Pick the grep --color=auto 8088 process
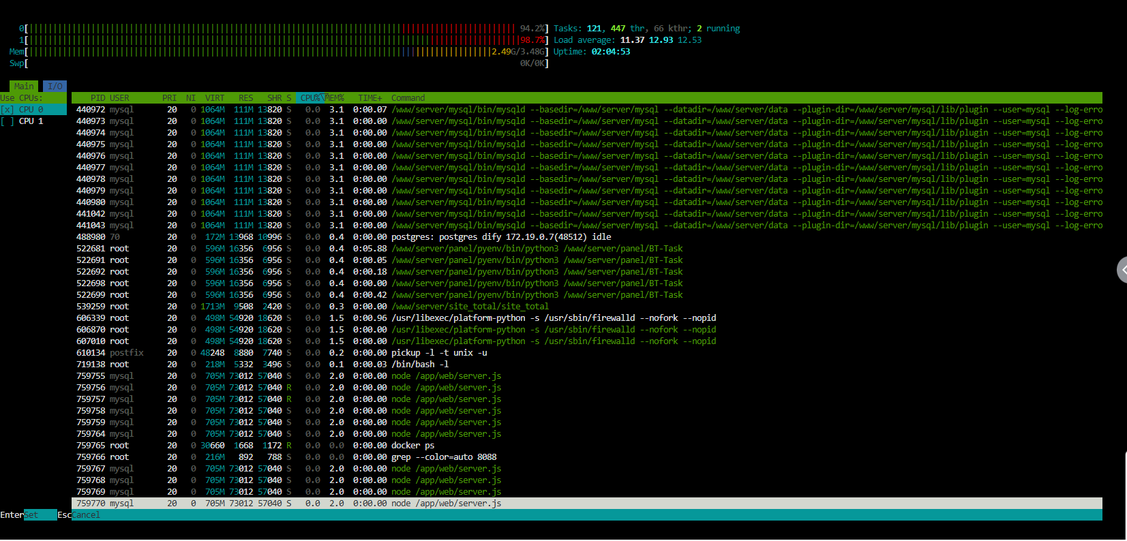The height and width of the screenshot is (541, 1127). click(x=443, y=457)
